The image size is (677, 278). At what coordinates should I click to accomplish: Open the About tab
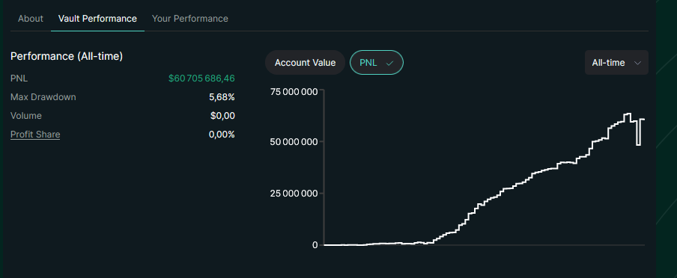30,19
